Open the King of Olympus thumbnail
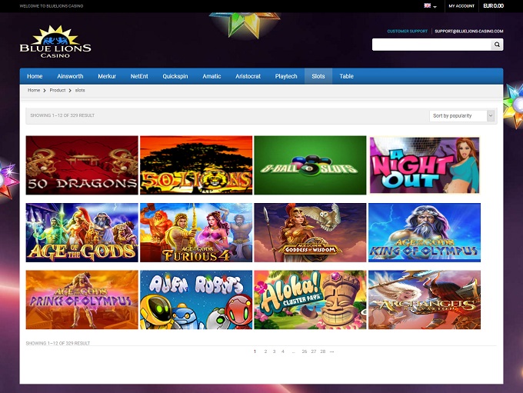Image resolution: width=523 pixels, height=393 pixels. (425, 232)
